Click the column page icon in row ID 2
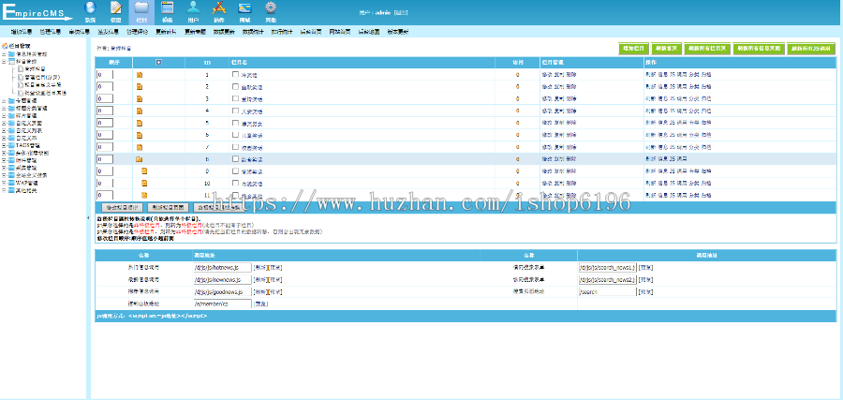This screenshot has width=843, height=400. pos(140,86)
